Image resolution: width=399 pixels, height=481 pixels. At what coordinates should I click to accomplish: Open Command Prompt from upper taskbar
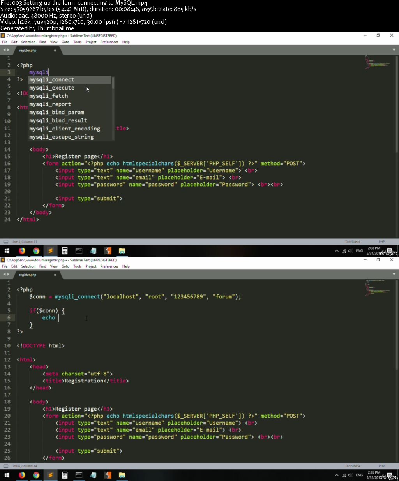[x=79, y=251]
